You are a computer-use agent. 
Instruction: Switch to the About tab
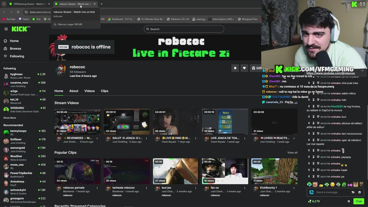74,91
